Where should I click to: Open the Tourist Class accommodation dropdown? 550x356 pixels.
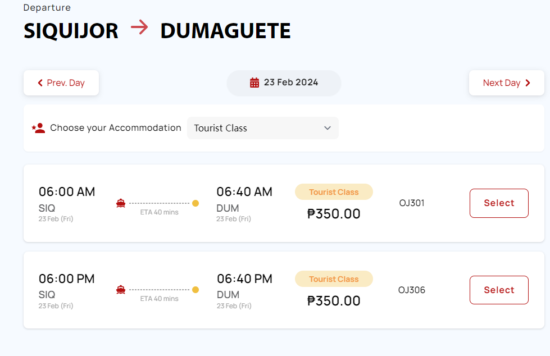click(x=263, y=128)
